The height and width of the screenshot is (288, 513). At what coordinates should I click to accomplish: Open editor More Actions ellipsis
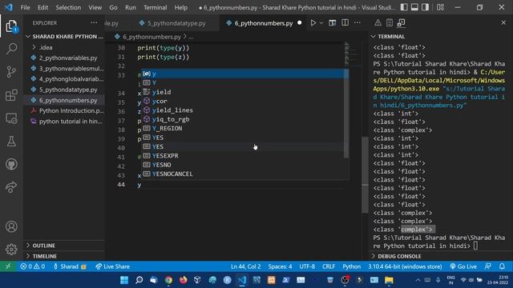click(x=357, y=23)
